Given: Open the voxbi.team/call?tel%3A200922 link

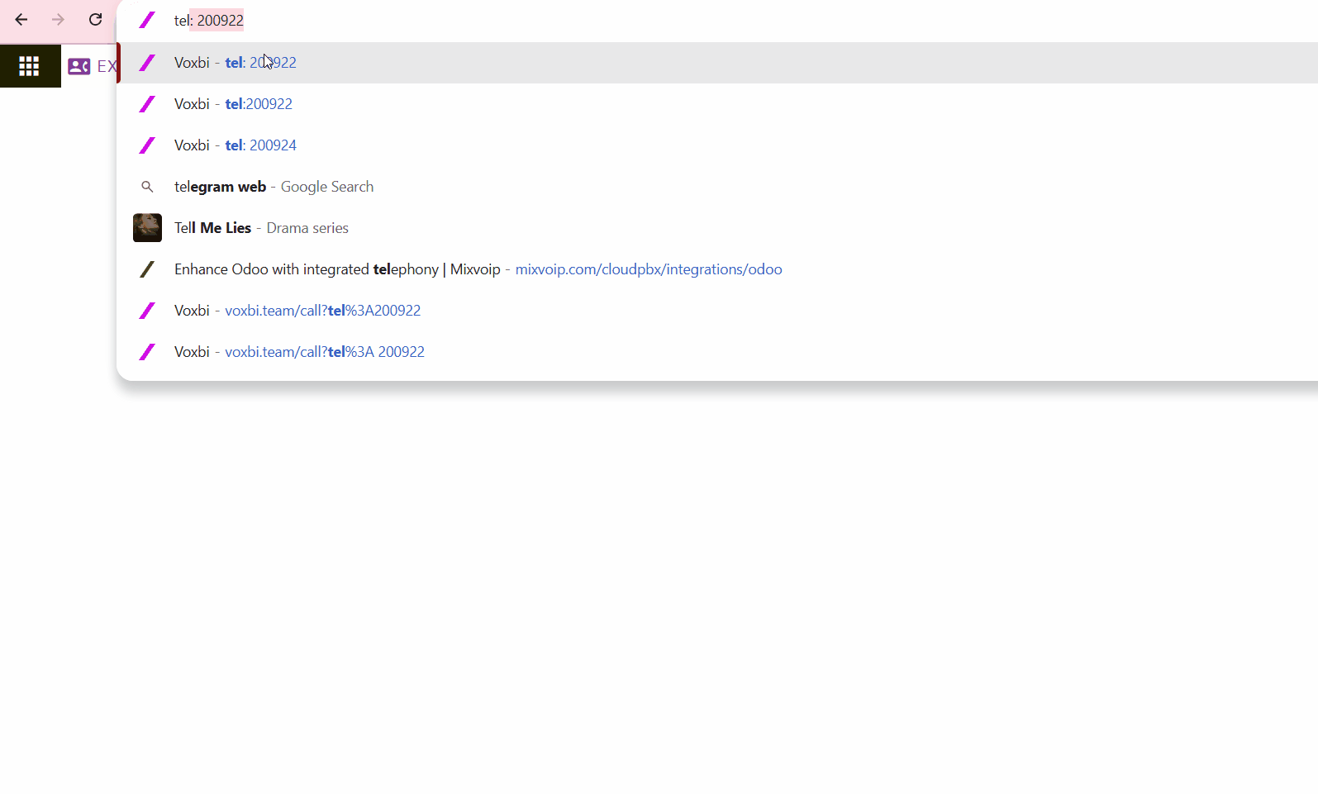Looking at the screenshot, I should 322,311.
